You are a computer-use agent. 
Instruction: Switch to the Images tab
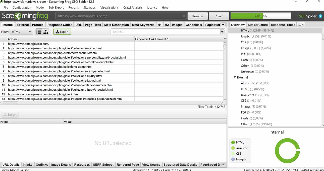point(177,25)
